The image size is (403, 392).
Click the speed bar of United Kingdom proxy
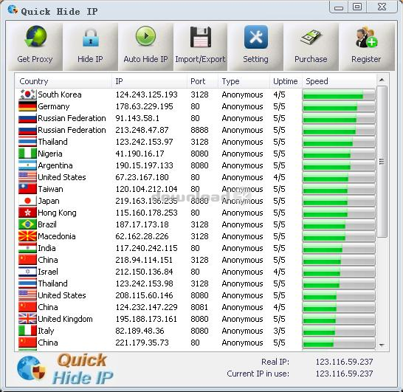point(339,319)
